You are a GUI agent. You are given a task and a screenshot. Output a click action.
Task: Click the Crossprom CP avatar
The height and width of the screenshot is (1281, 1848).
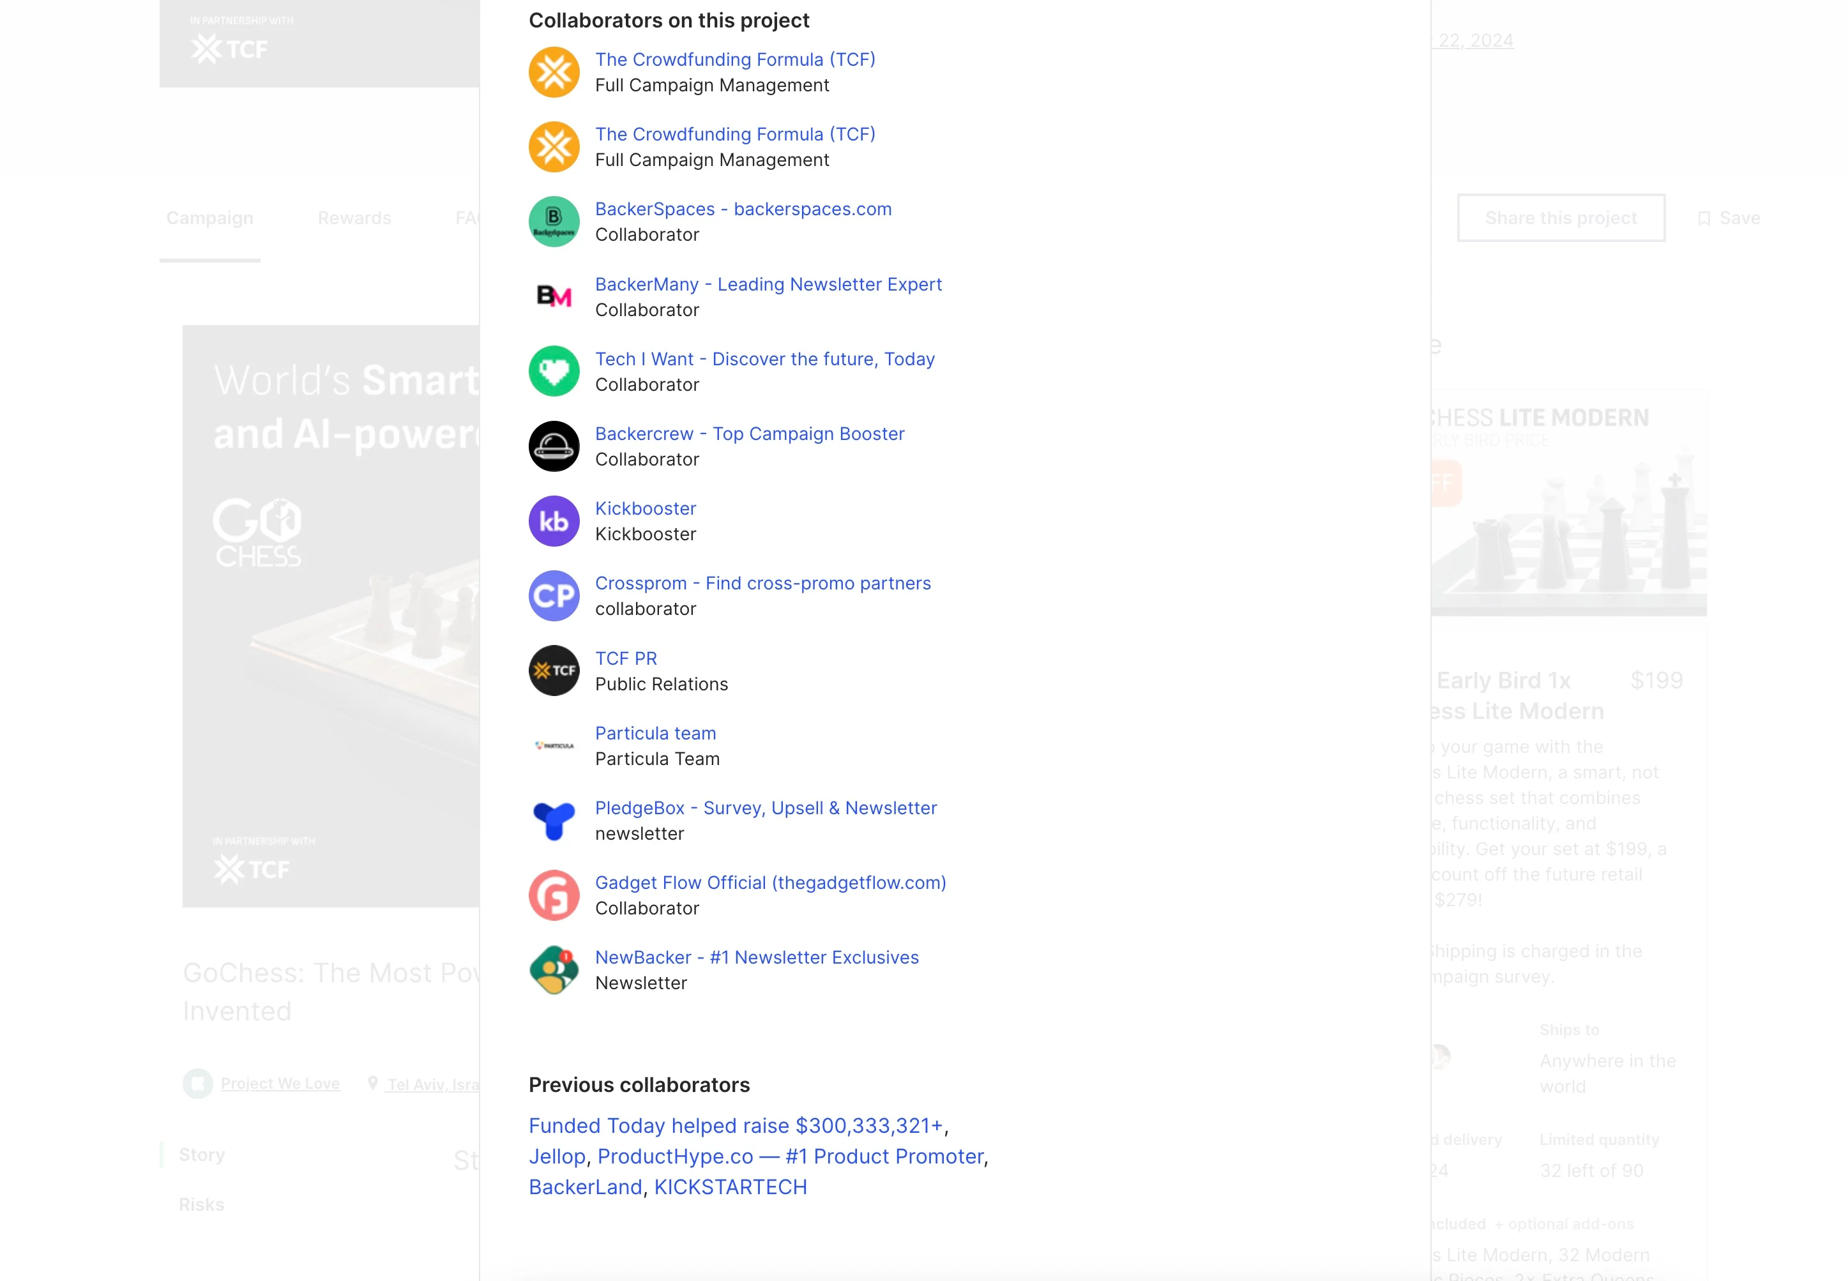tap(554, 596)
